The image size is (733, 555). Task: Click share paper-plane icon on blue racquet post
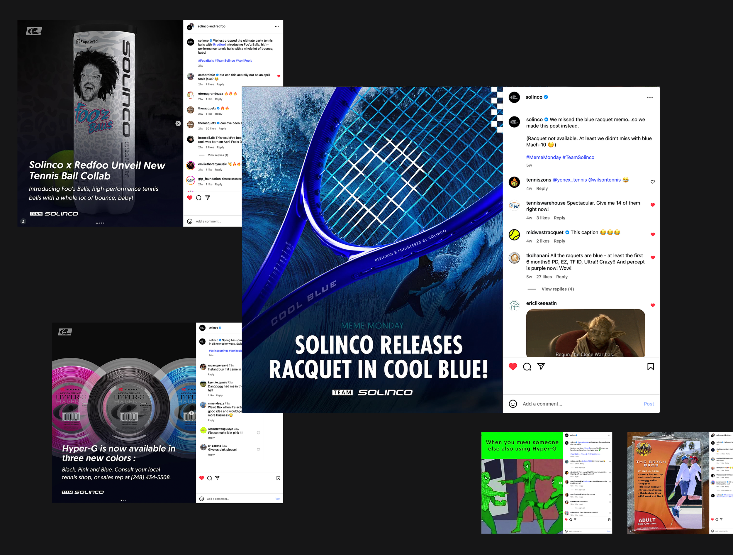pos(541,366)
